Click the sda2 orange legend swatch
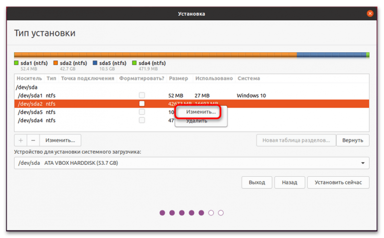Screen dimensions: 384x238 point(56,63)
